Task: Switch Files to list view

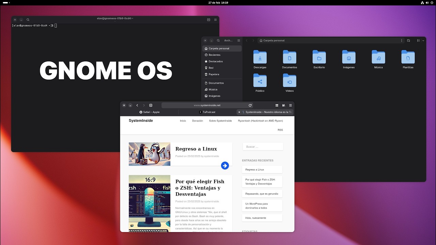Action: [x=419, y=40]
